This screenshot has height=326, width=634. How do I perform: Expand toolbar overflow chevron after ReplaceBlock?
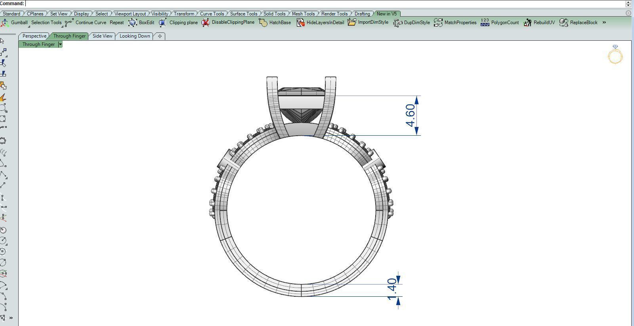pyautogui.click(x=604, y=23)
